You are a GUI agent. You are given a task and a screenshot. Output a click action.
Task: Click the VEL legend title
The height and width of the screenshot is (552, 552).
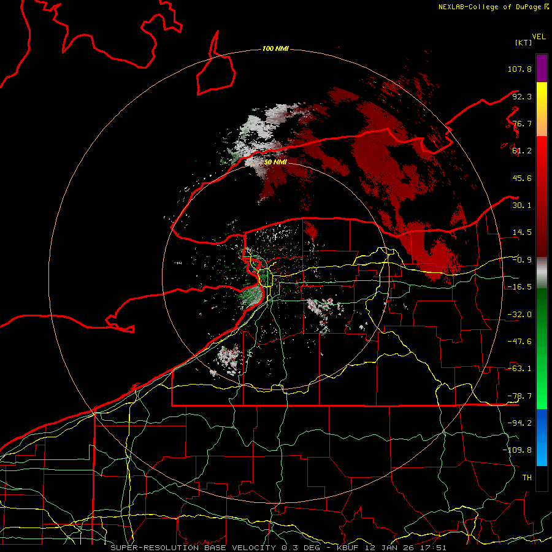pos(539,37)
